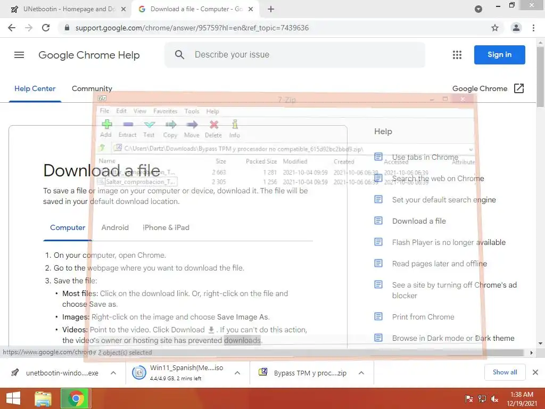Open Action Center flag tray icon
Screen dimensions: 545x409
(469, 398)
